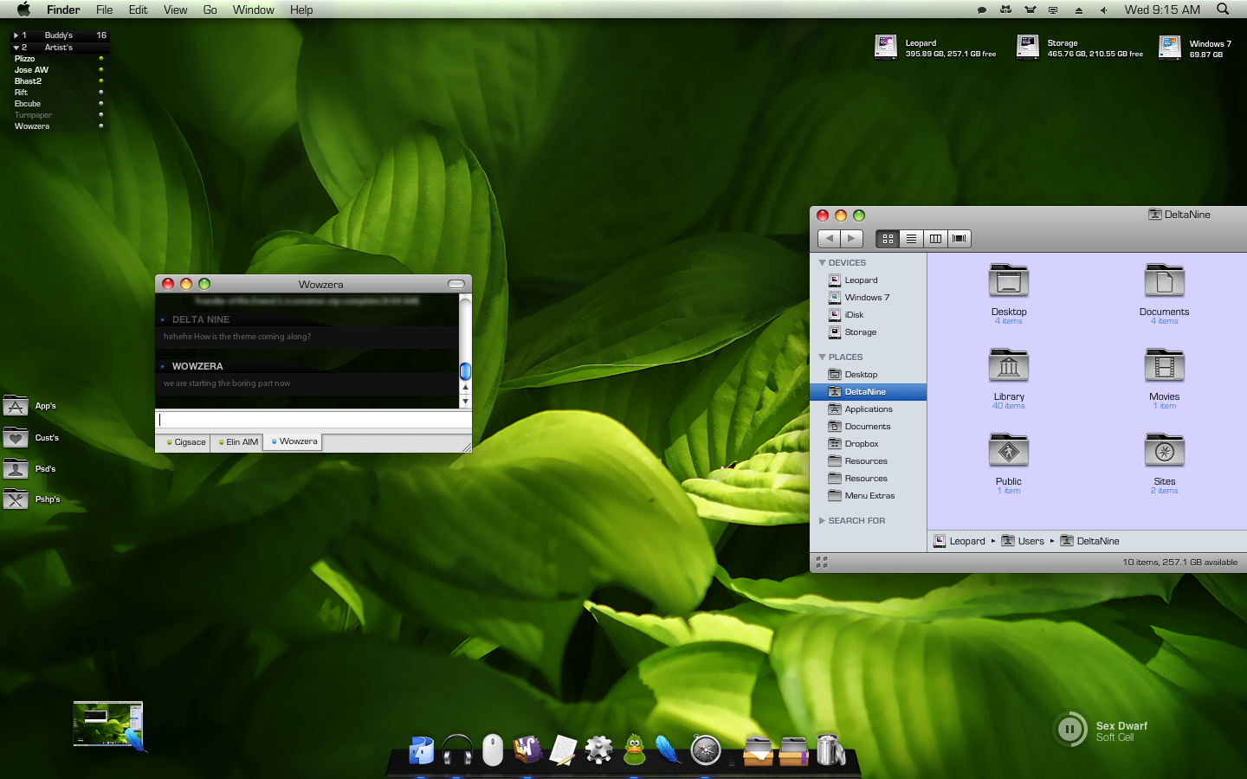
Task: Click the Spotlight search magnifier
Action: point(1223,10)
